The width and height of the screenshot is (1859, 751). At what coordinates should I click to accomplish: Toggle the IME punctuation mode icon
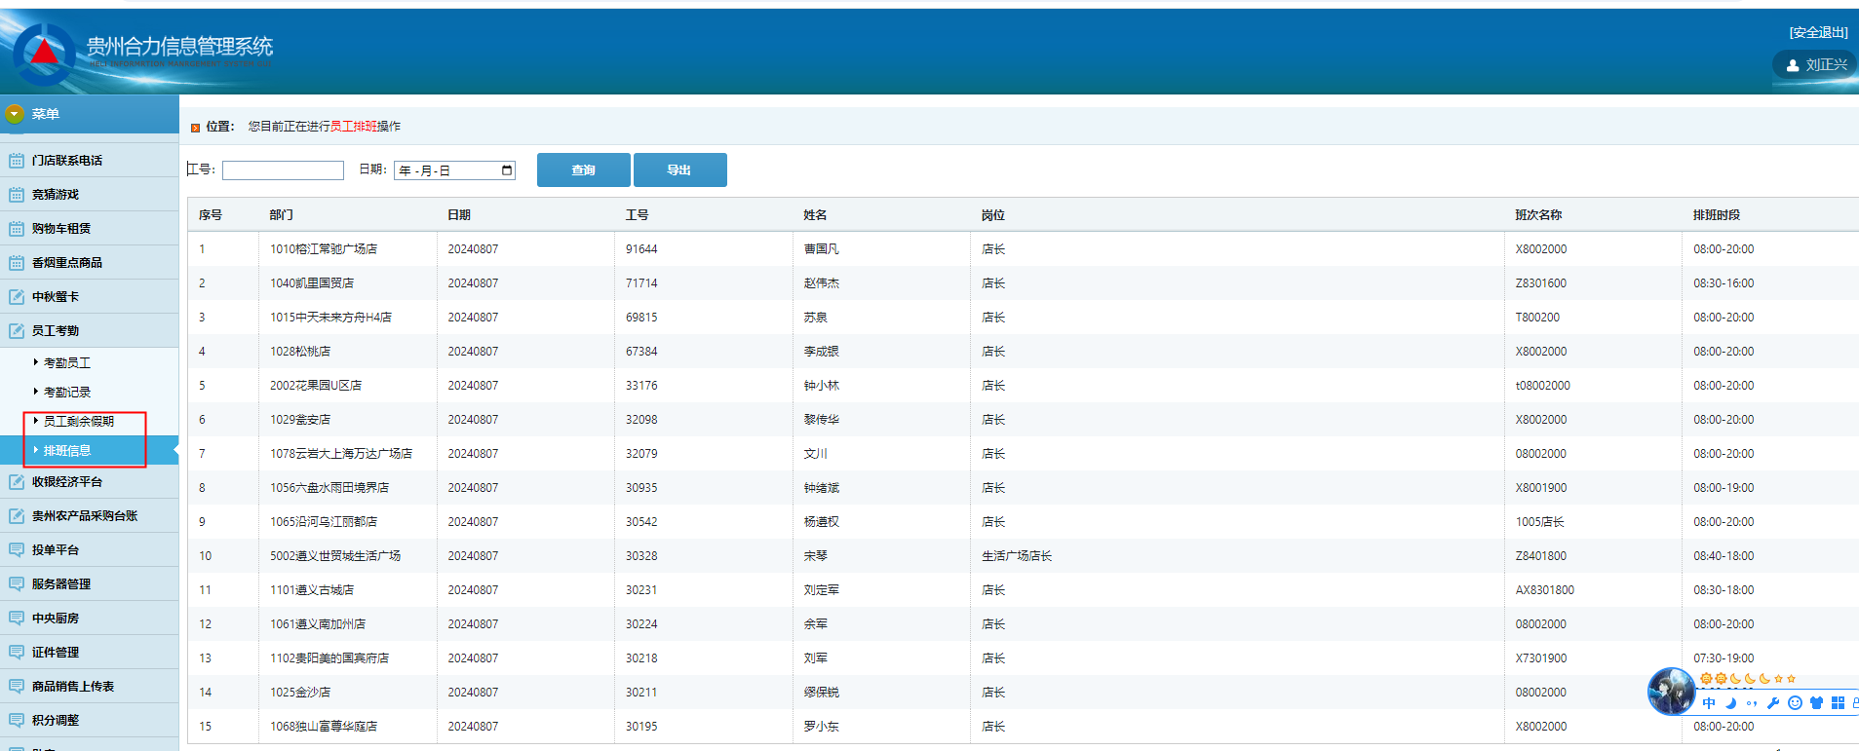point(1752,703)
